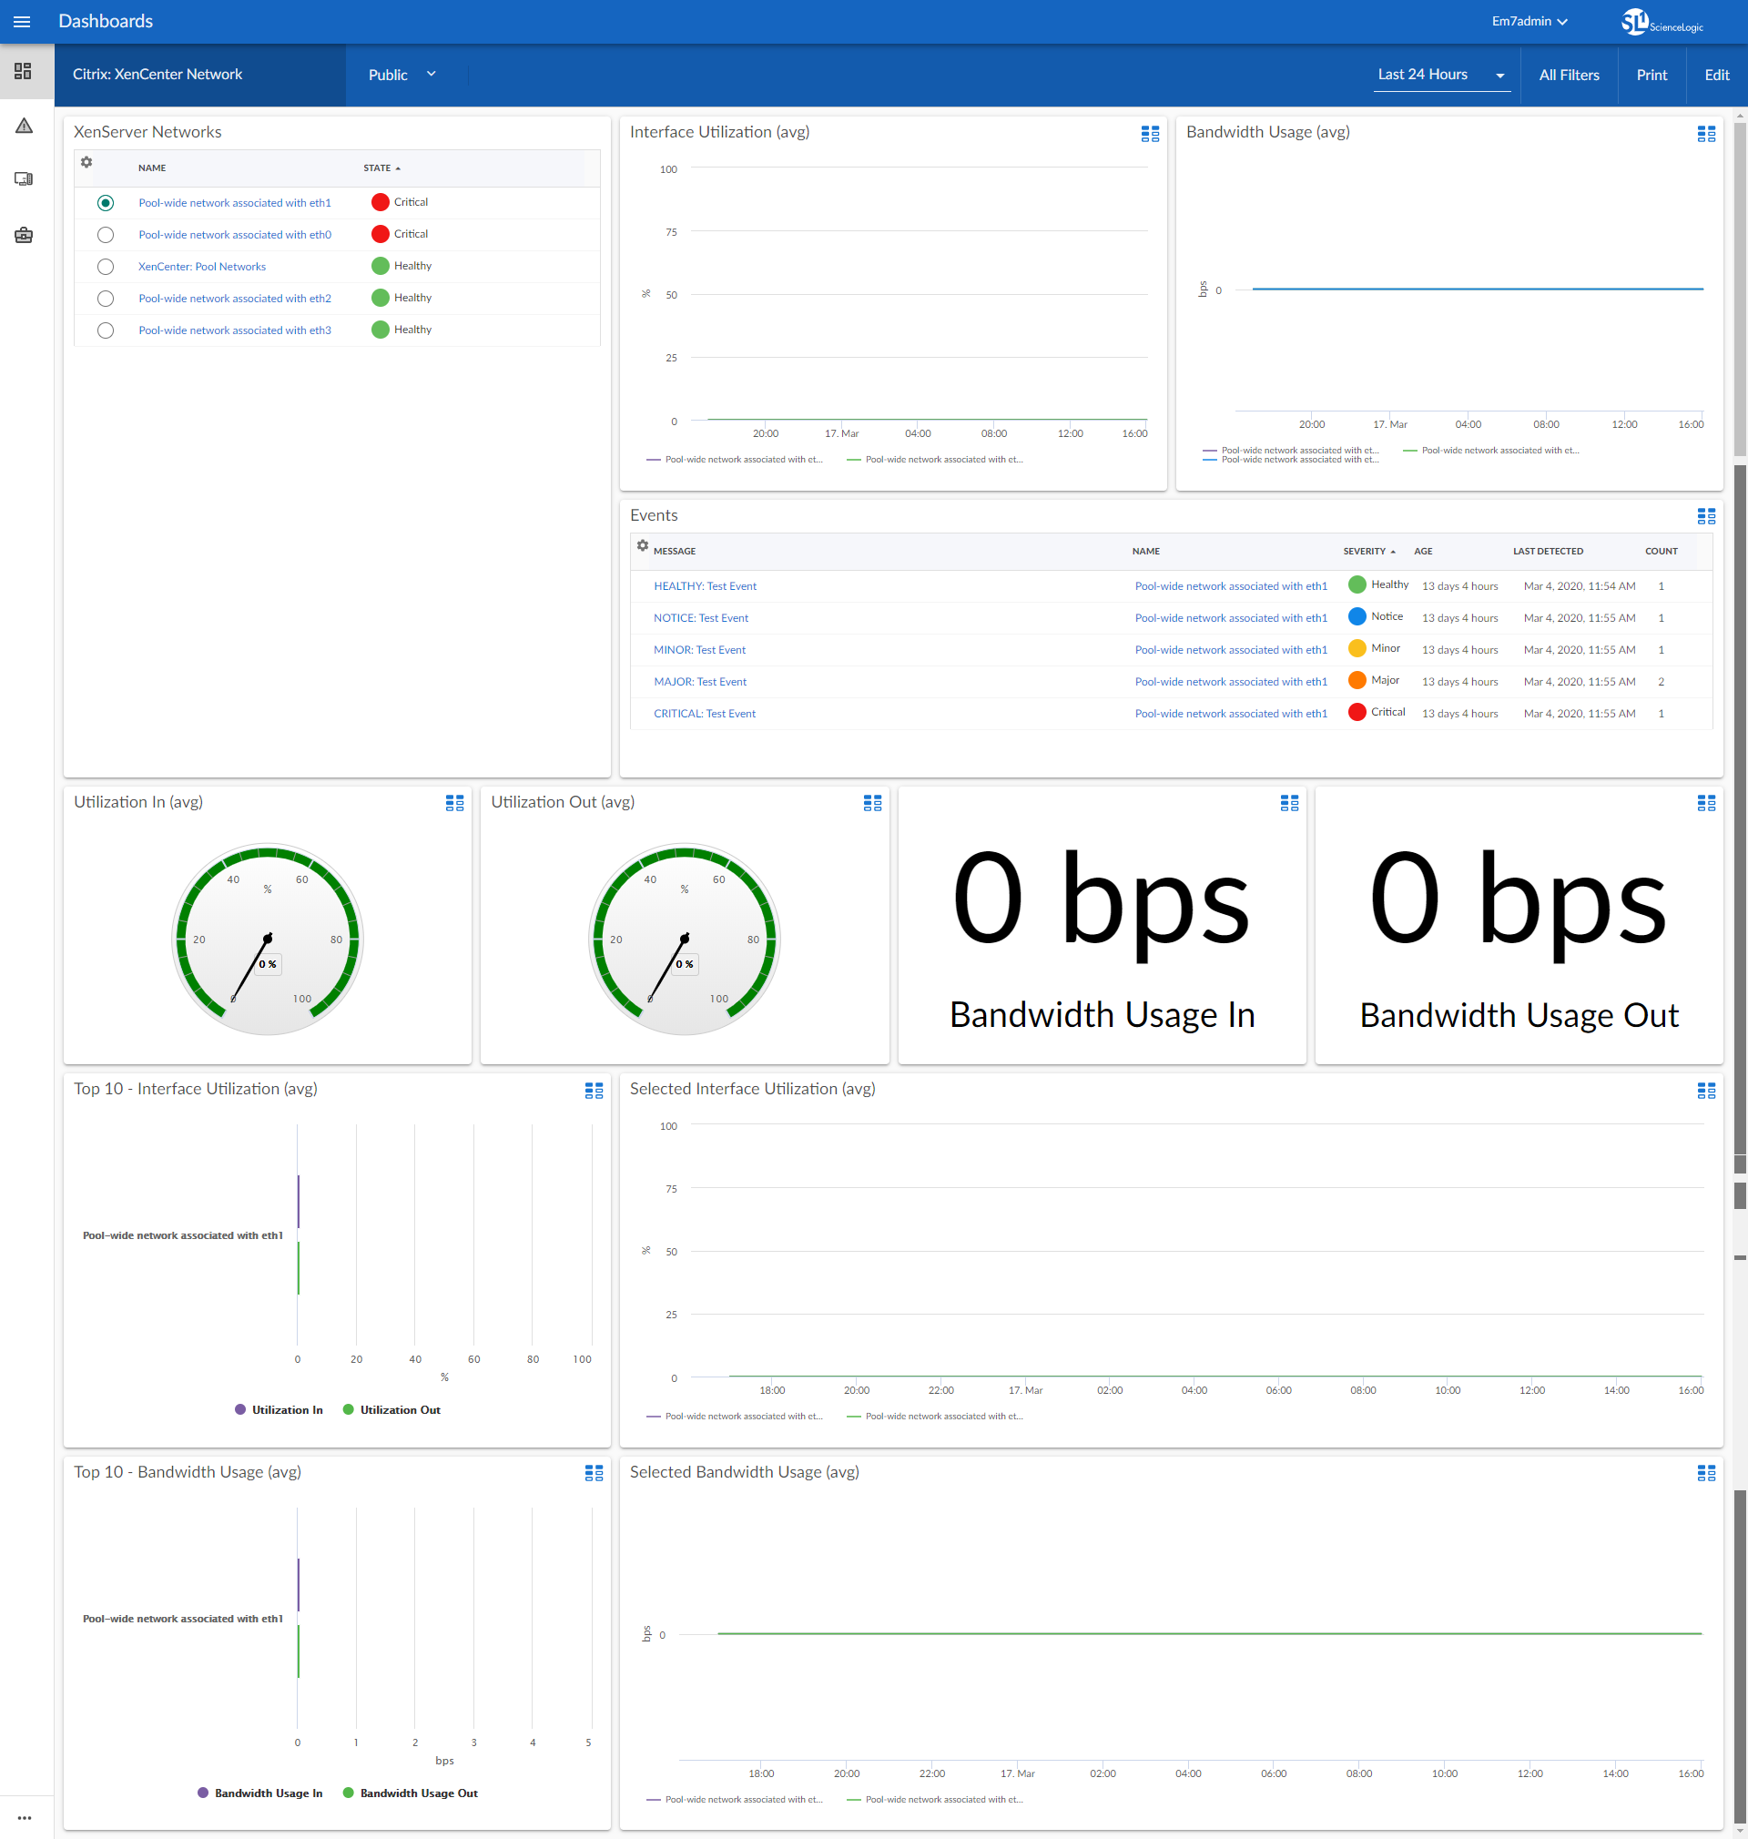This screenshot has height=1839, width=1748.
Task: Open All Filters in dashboard toolbar
Action: click(x=1569, y=75)
